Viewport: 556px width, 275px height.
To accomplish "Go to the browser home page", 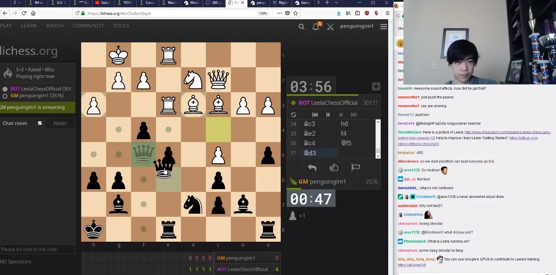I will (33, 13).
